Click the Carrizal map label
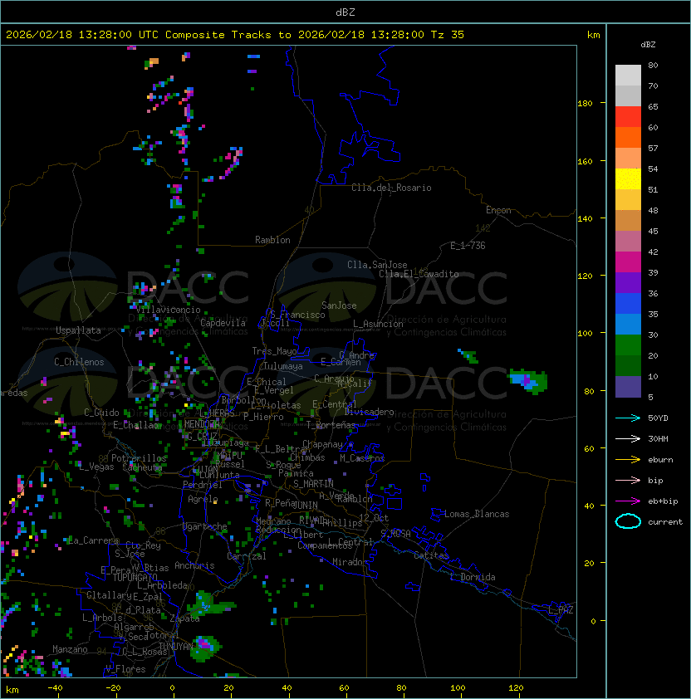 coord(247,556)
